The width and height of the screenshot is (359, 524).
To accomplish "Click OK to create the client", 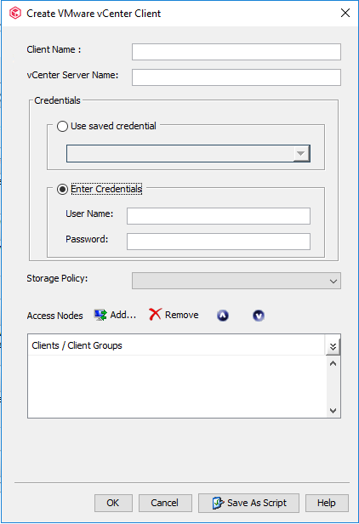I will [x=113, y=503].
